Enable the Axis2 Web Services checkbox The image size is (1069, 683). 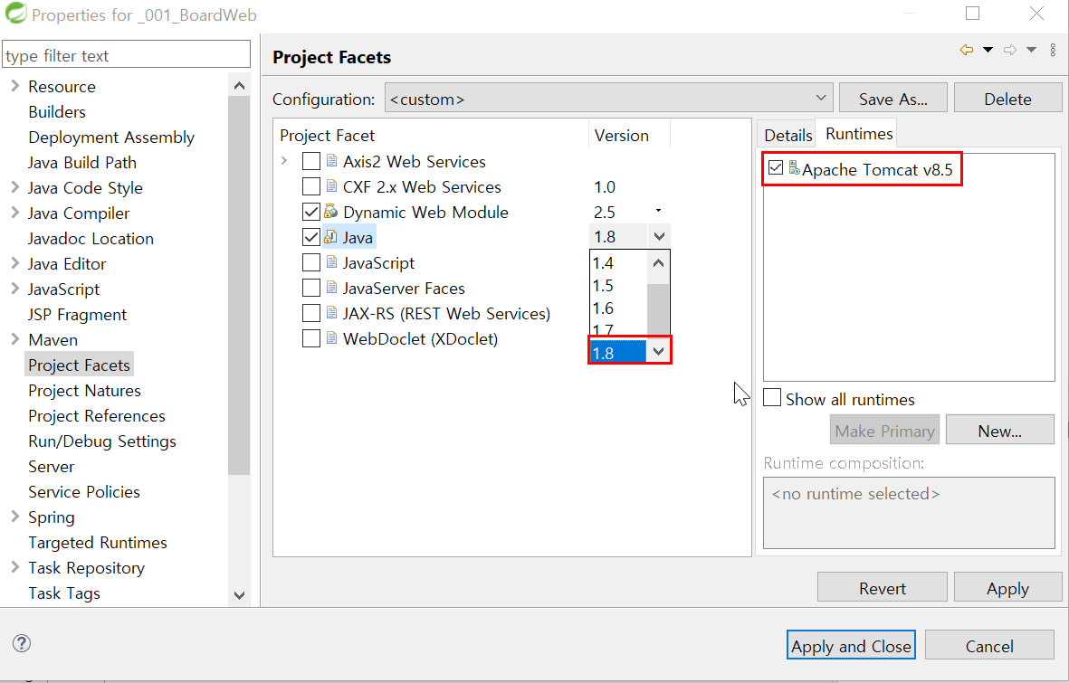(x=310, y=161)
